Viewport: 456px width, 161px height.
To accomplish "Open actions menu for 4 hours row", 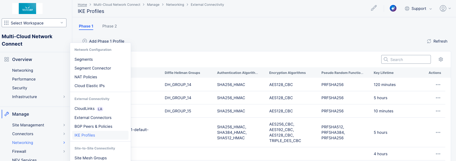I will (x=438, y=154).
